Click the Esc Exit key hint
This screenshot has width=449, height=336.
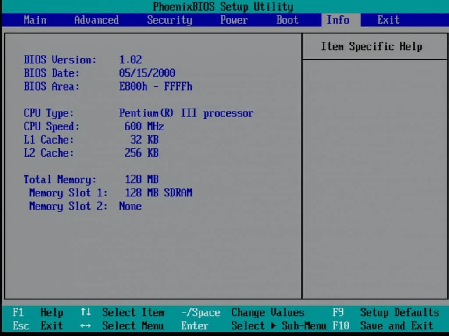pos(38,325)
